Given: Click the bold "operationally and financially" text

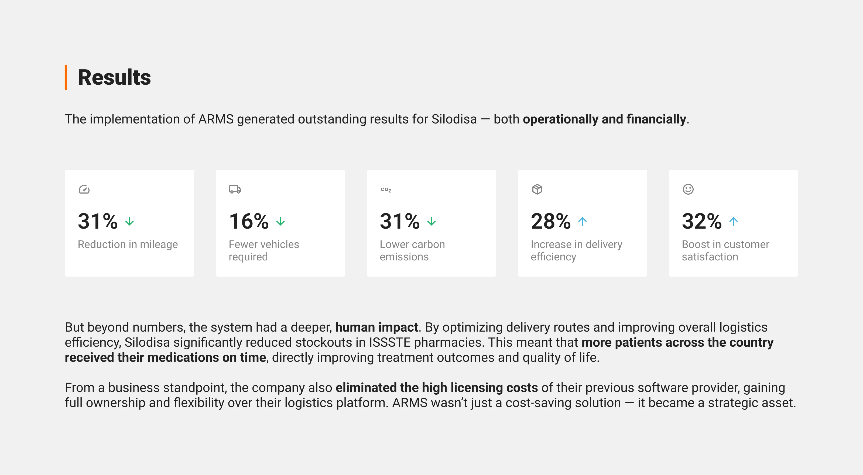Looking at the screenshot, I should (x=604, y=119).
